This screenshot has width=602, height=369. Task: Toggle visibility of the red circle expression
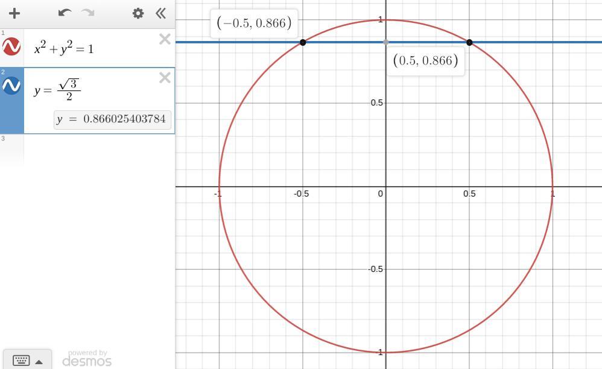(x=11, y=46)
